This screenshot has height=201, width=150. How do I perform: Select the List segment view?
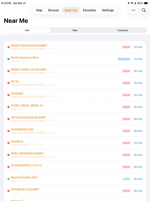[27, 30]
